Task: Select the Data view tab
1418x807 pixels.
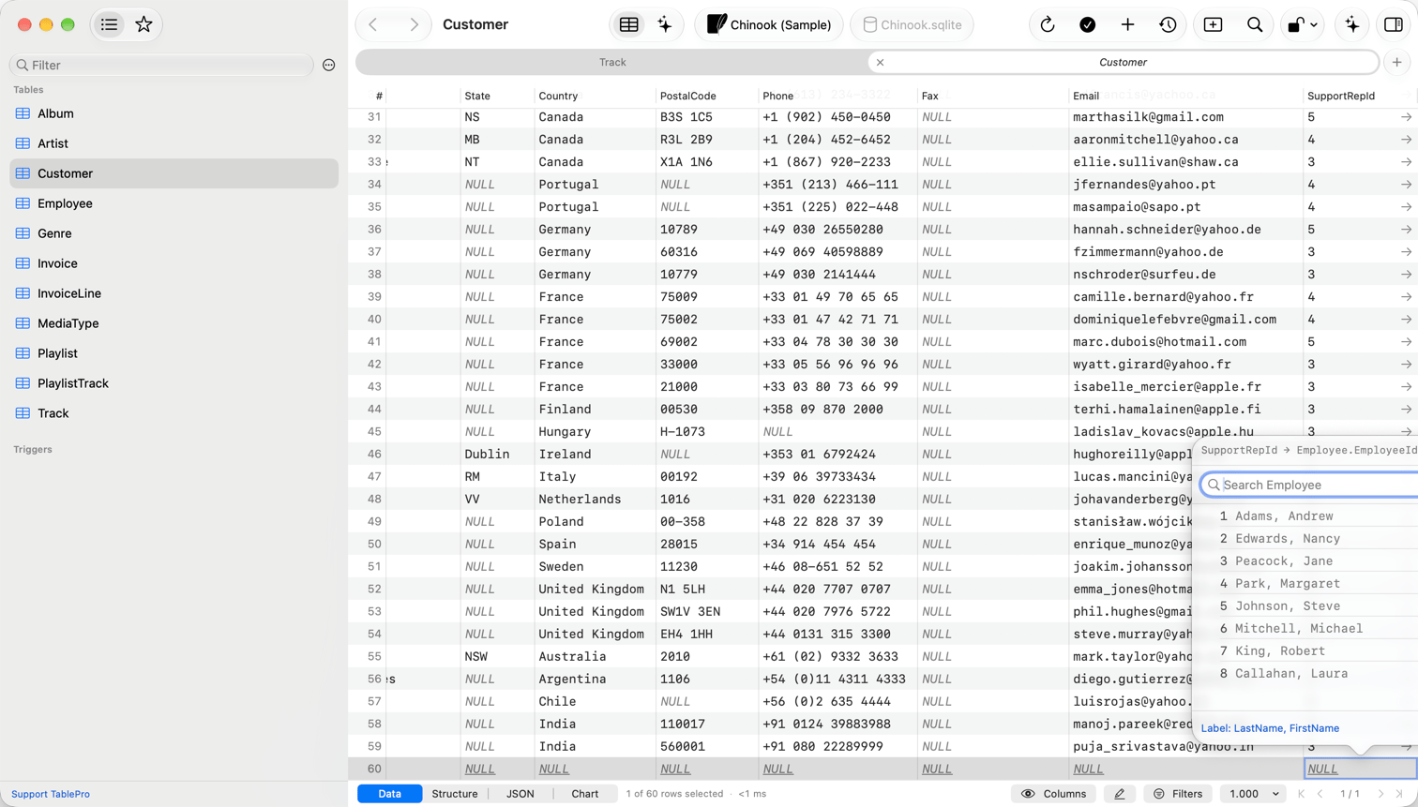Action: click(x=389, y=794)
